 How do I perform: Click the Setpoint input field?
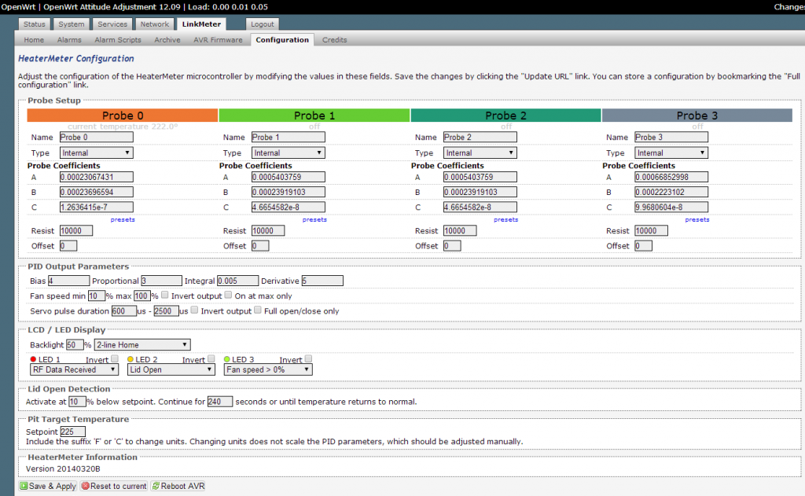tap(73, 432)
